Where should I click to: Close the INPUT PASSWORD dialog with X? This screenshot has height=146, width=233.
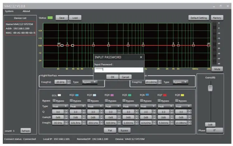point(141,57)
